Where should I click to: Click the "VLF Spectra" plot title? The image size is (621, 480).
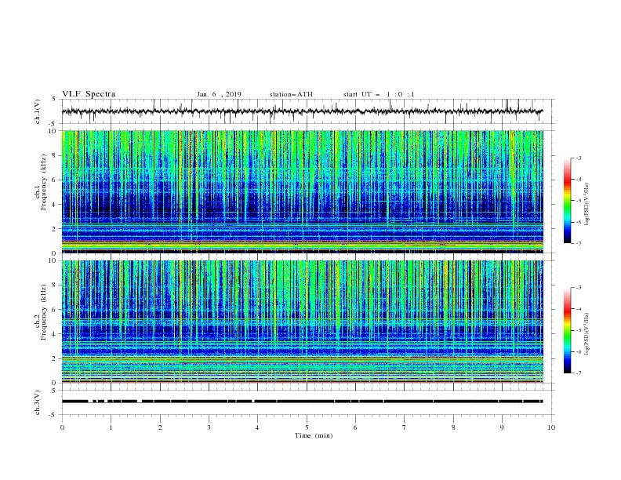pyautogui.click(x=89, y=94)
